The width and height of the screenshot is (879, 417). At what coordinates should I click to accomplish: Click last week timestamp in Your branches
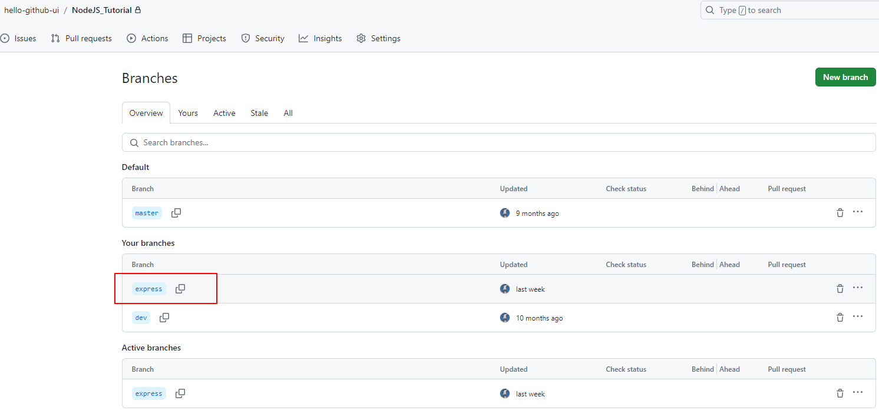530,289
